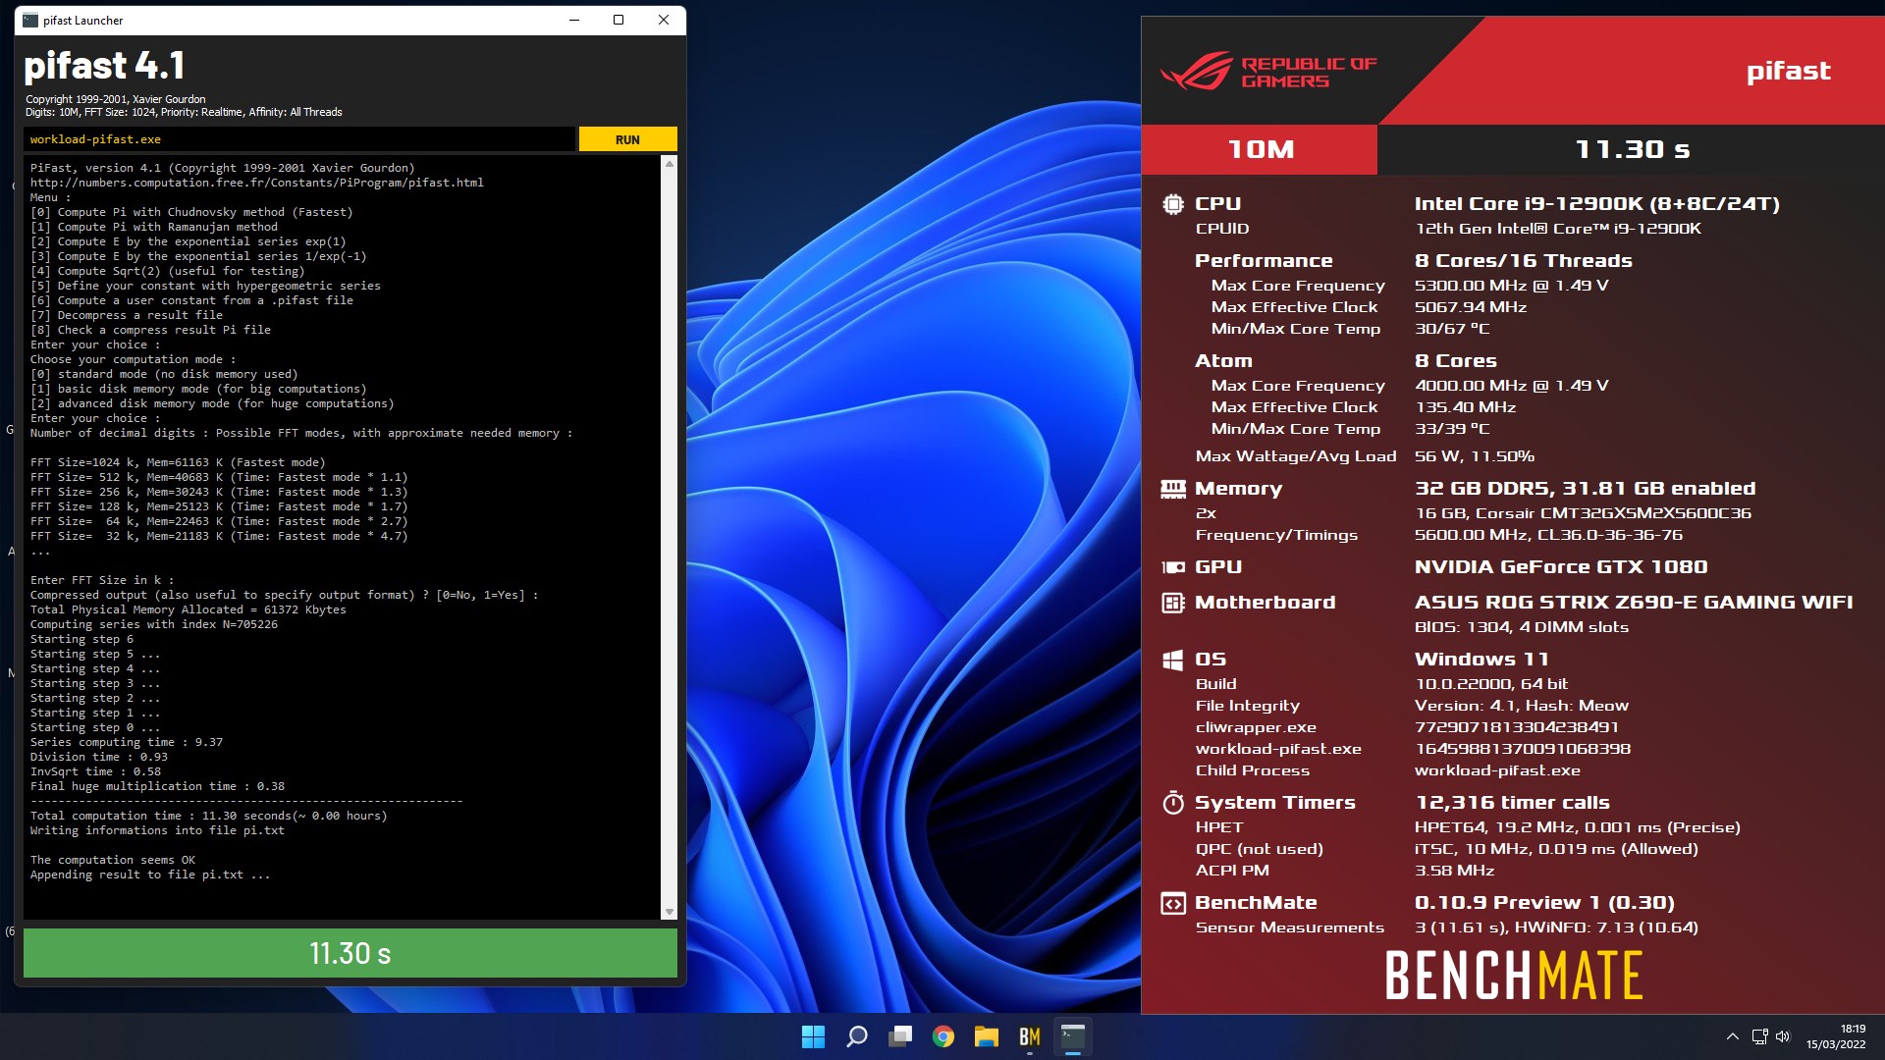This screenshot has width=1885, height=1060.
Task: Open taskbar Search
Action: coord(857,1036)
